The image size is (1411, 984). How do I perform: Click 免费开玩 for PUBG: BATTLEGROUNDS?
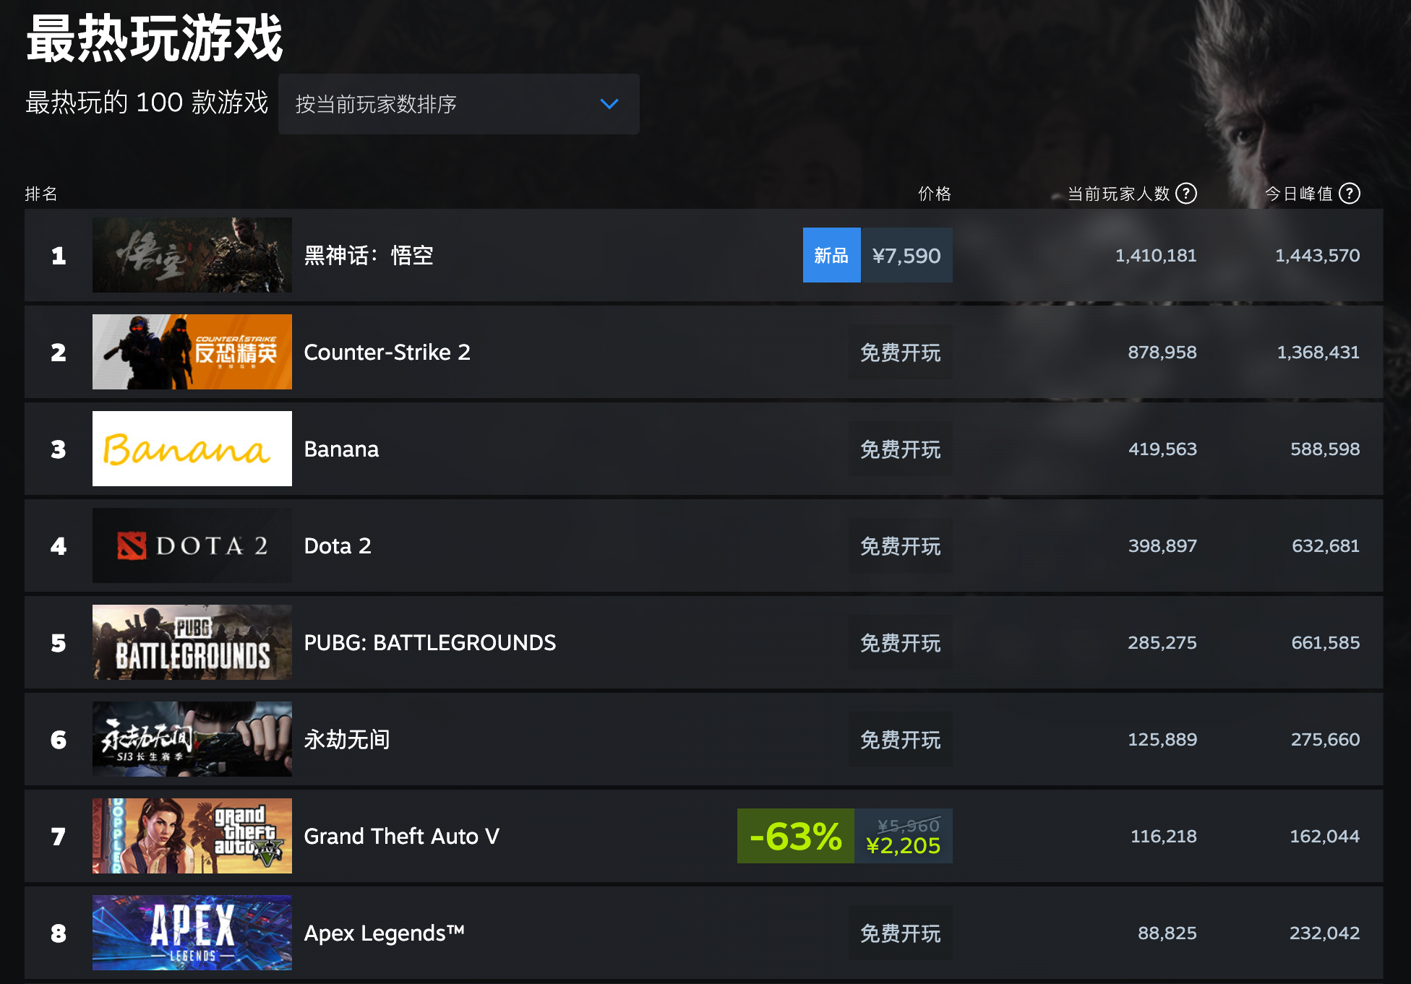coord(900,642)
